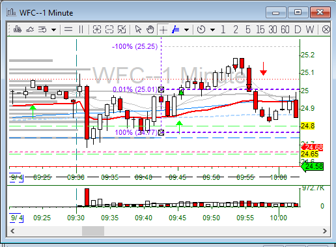The height and width of the screenshot is (247, 336).
Task: Click the circled X icon in toolbar
Action: pos(326,29)
